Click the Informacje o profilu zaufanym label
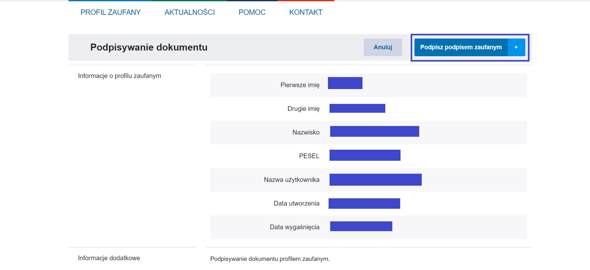 (x=119, y=76)
